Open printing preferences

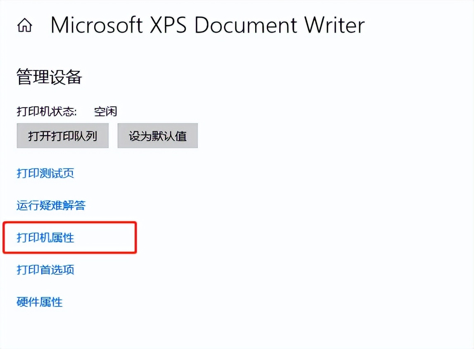(45, 270)
